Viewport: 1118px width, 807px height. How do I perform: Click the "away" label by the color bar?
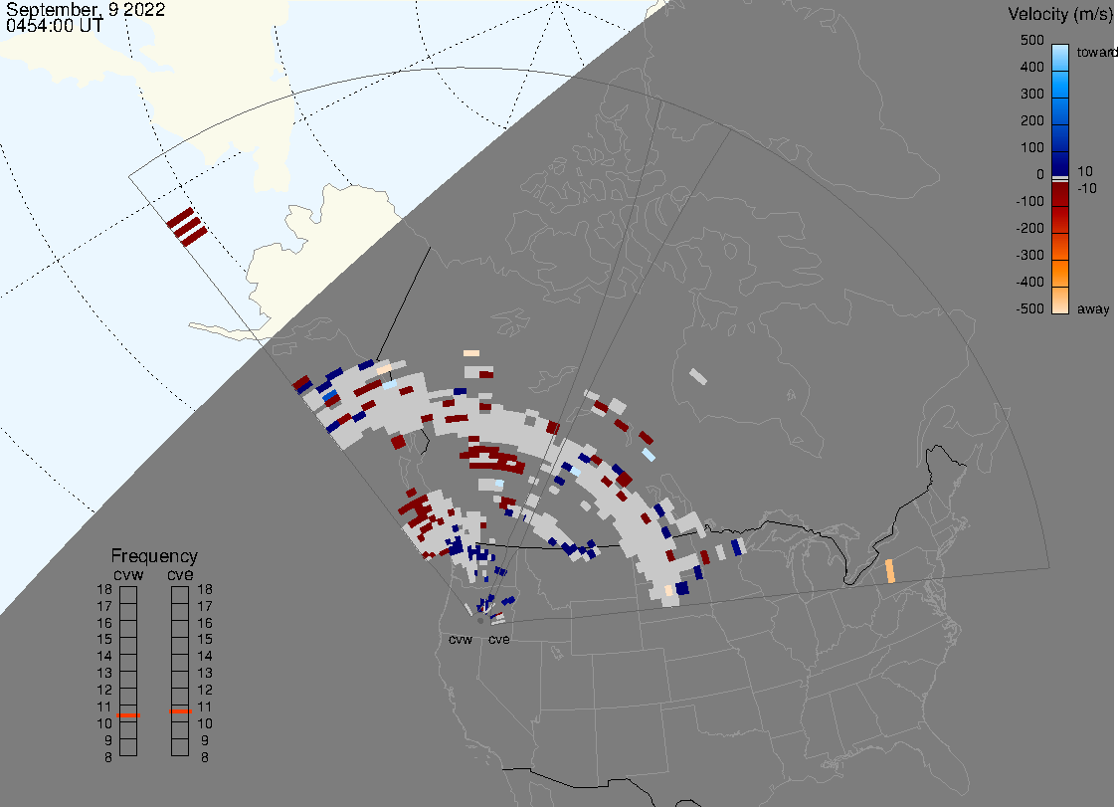pos(1093,308)
